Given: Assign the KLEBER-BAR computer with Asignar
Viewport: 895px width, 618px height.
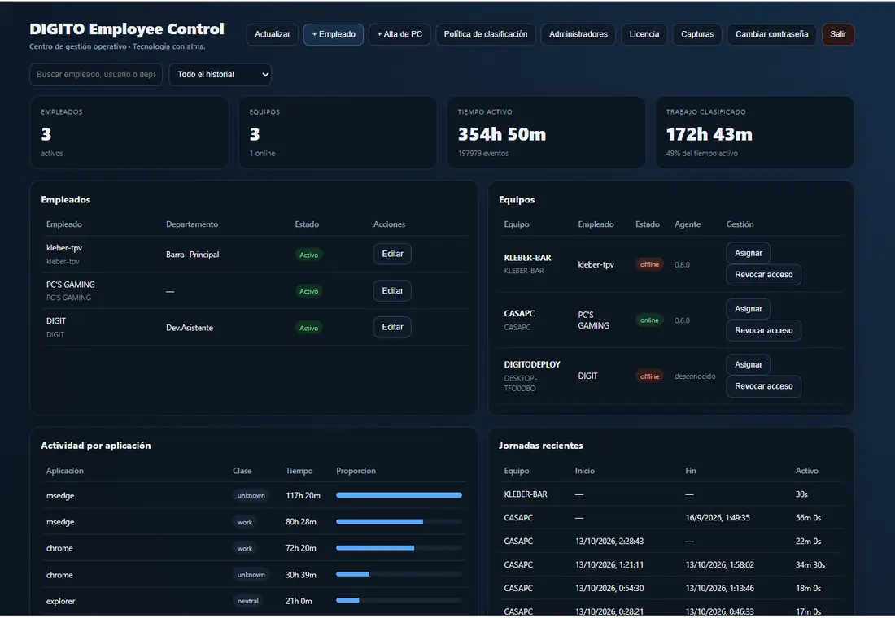Looking at the screenshot, I should (748, 253).
